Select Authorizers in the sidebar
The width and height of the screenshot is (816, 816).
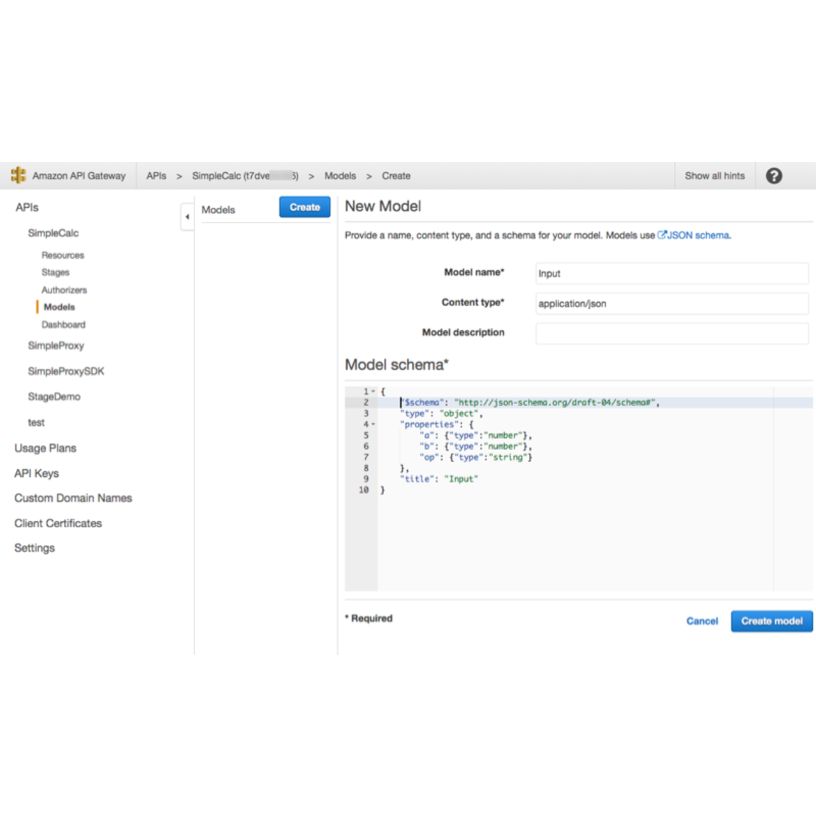[64, 290]
